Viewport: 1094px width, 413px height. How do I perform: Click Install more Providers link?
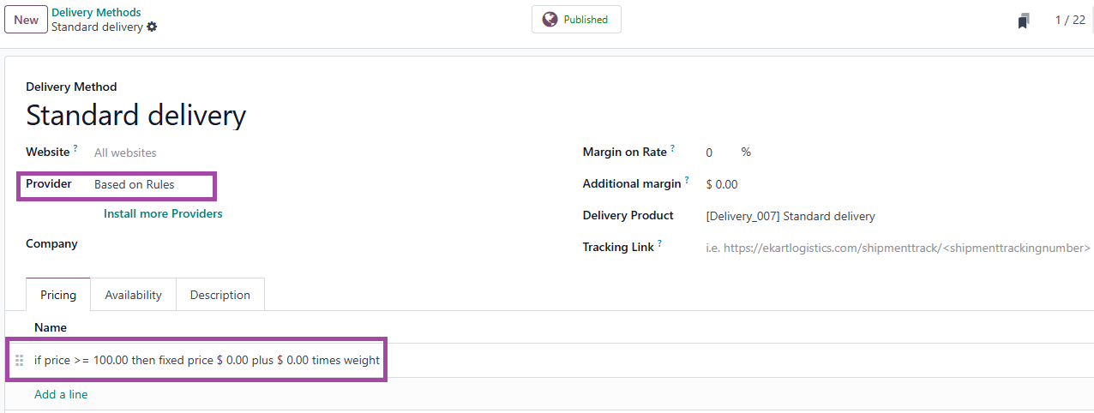(163, 213)
